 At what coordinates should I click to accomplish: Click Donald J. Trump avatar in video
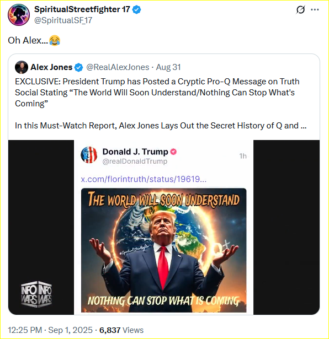click(x=89, y=155)
